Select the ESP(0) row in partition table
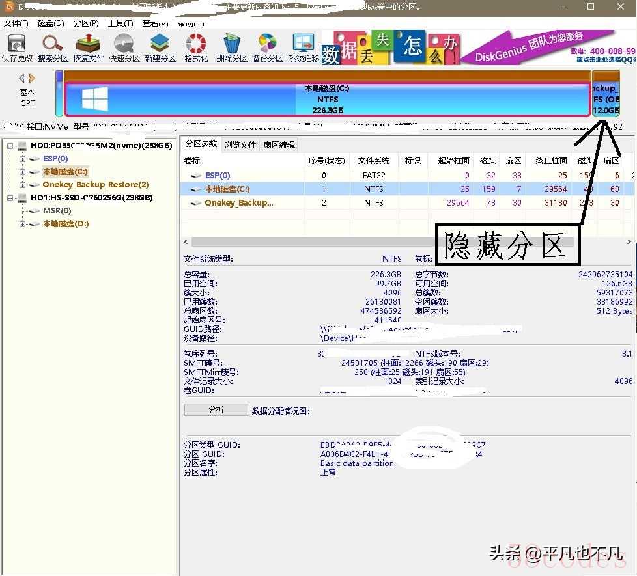Image resolution: width=637 pixels, height=576 pixels. [407, 176]
